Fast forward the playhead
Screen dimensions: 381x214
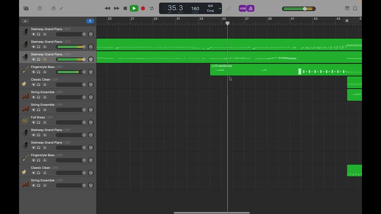pos(117,8)
